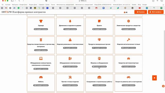
Task: Open the Бумага category title
Action: pos(99,26)
